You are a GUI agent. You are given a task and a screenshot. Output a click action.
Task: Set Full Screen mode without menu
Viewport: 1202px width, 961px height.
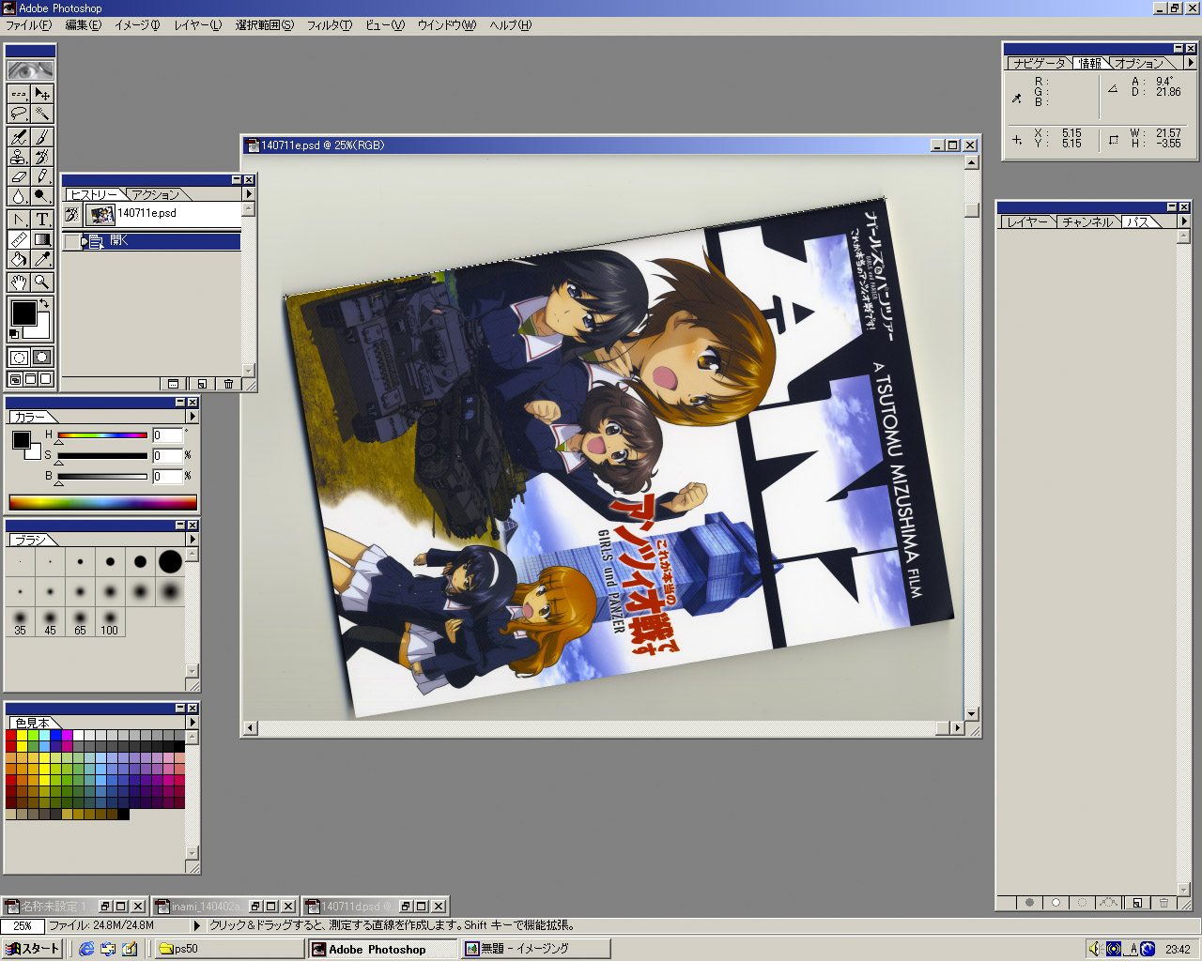[x=46, y=379]
